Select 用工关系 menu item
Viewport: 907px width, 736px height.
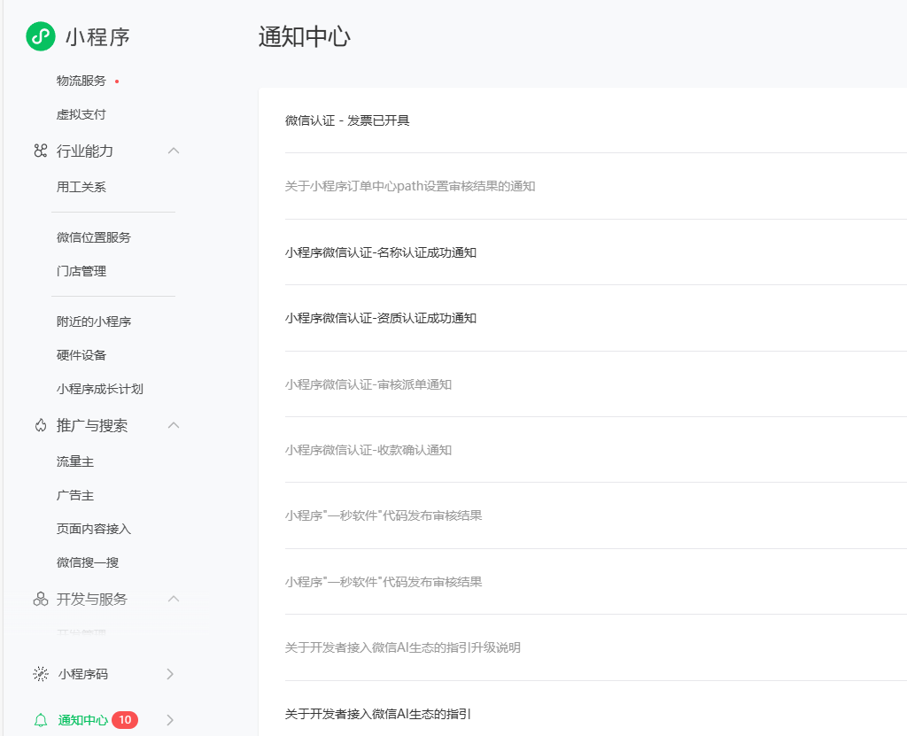(x=81, y=187)
